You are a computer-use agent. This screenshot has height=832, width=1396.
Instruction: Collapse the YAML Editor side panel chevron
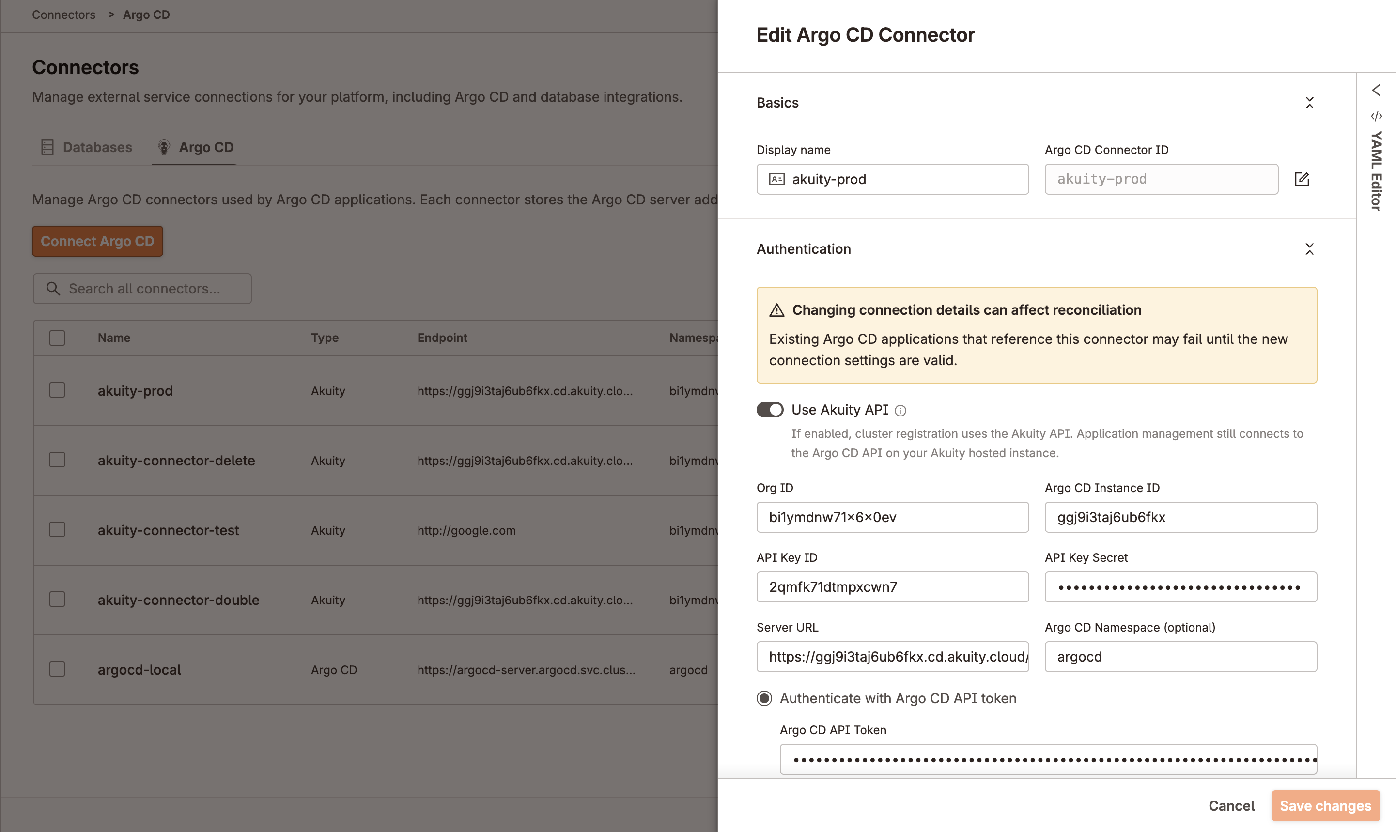click(x=1376, y=90)
